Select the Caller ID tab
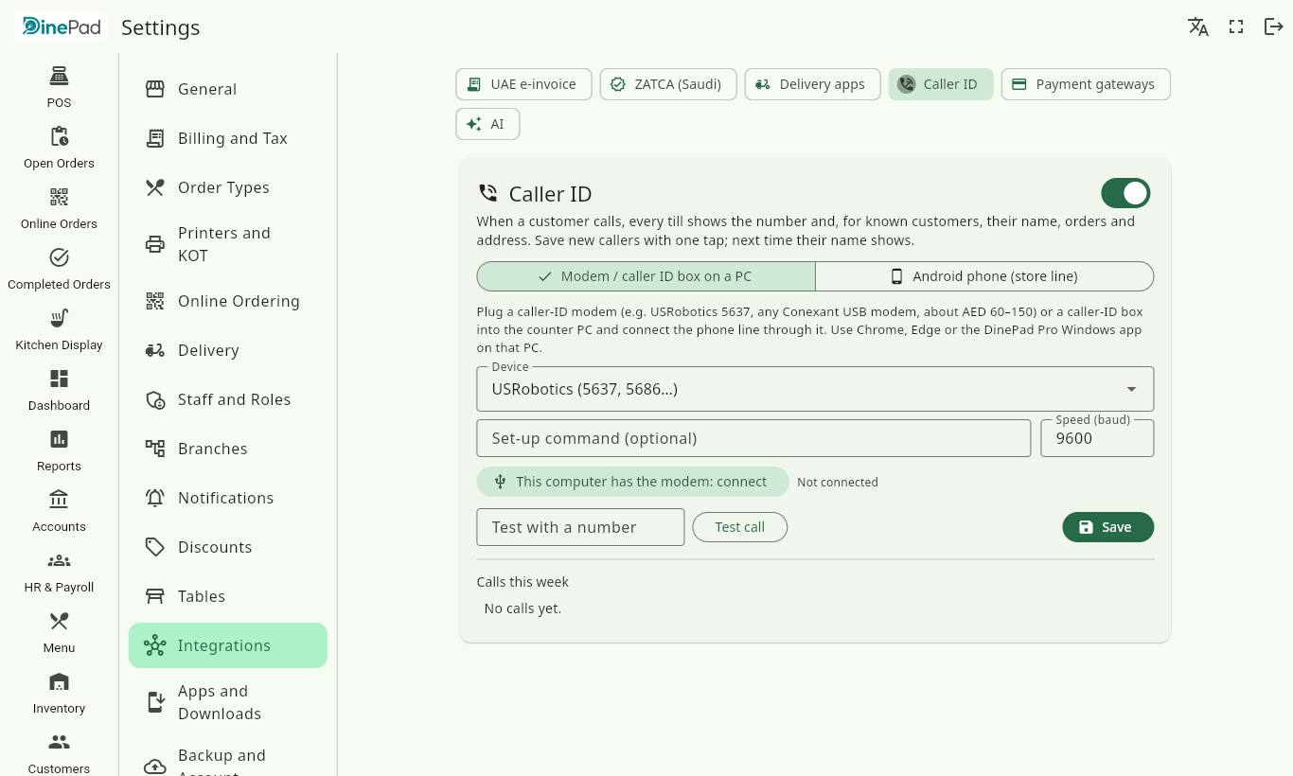Screen dimensions: 1293x776 click(941, 84)
